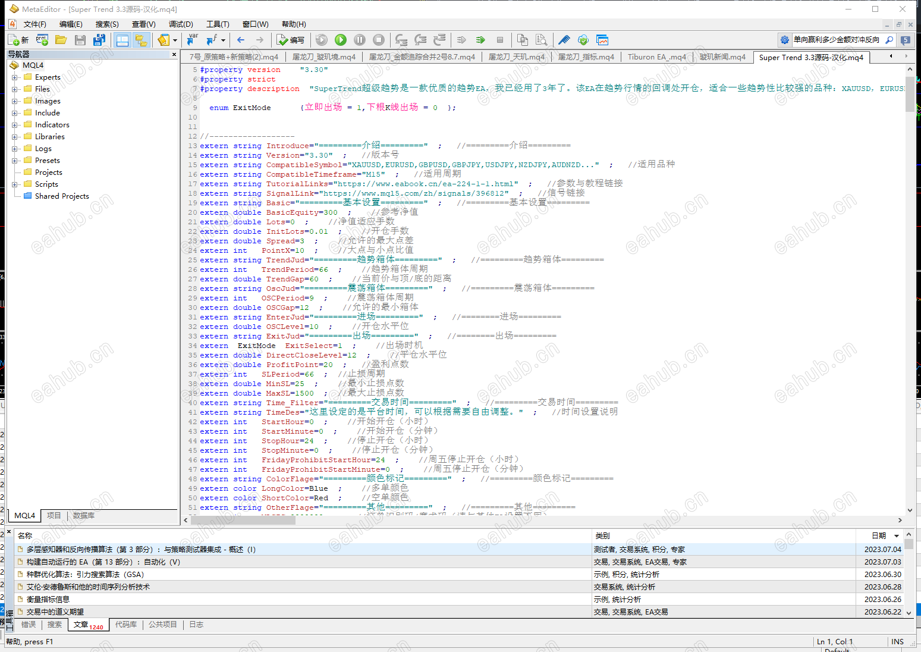Screen dimensions: 921x652
Task: Open the code Styler tool icon
Action: click(564, 40)
